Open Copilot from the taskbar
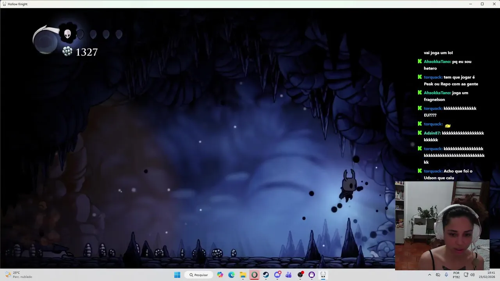Viewport: 500px width, 281px height. point(220,275)
